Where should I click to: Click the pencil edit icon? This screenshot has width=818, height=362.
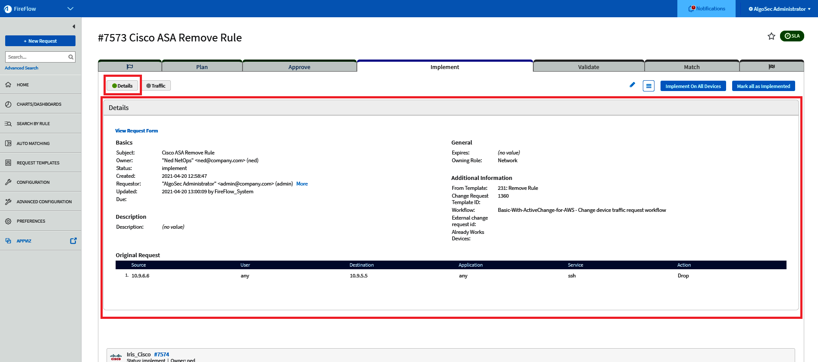tap(632, 85)
